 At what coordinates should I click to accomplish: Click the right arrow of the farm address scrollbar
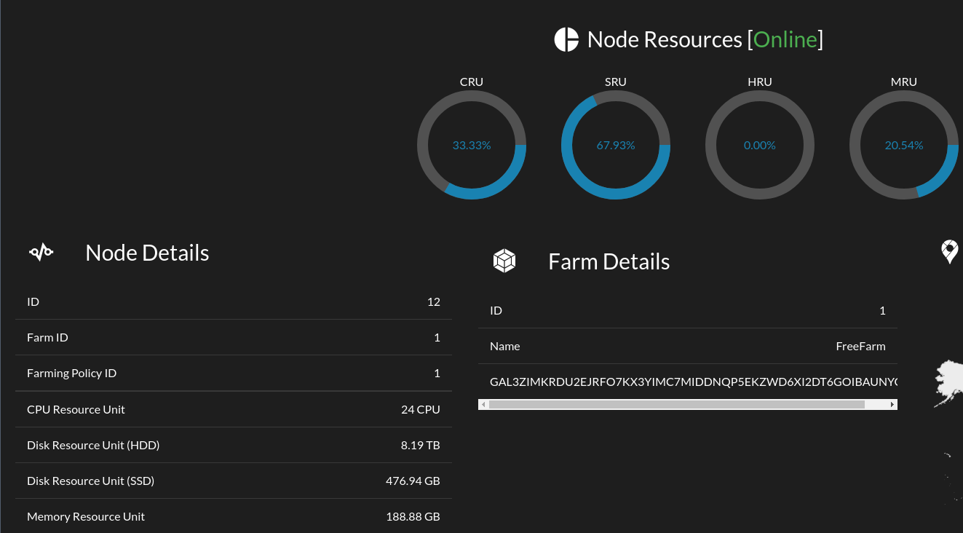892,404
